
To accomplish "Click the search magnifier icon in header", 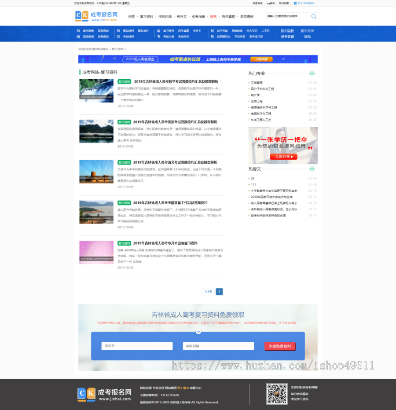I will 313,16.
